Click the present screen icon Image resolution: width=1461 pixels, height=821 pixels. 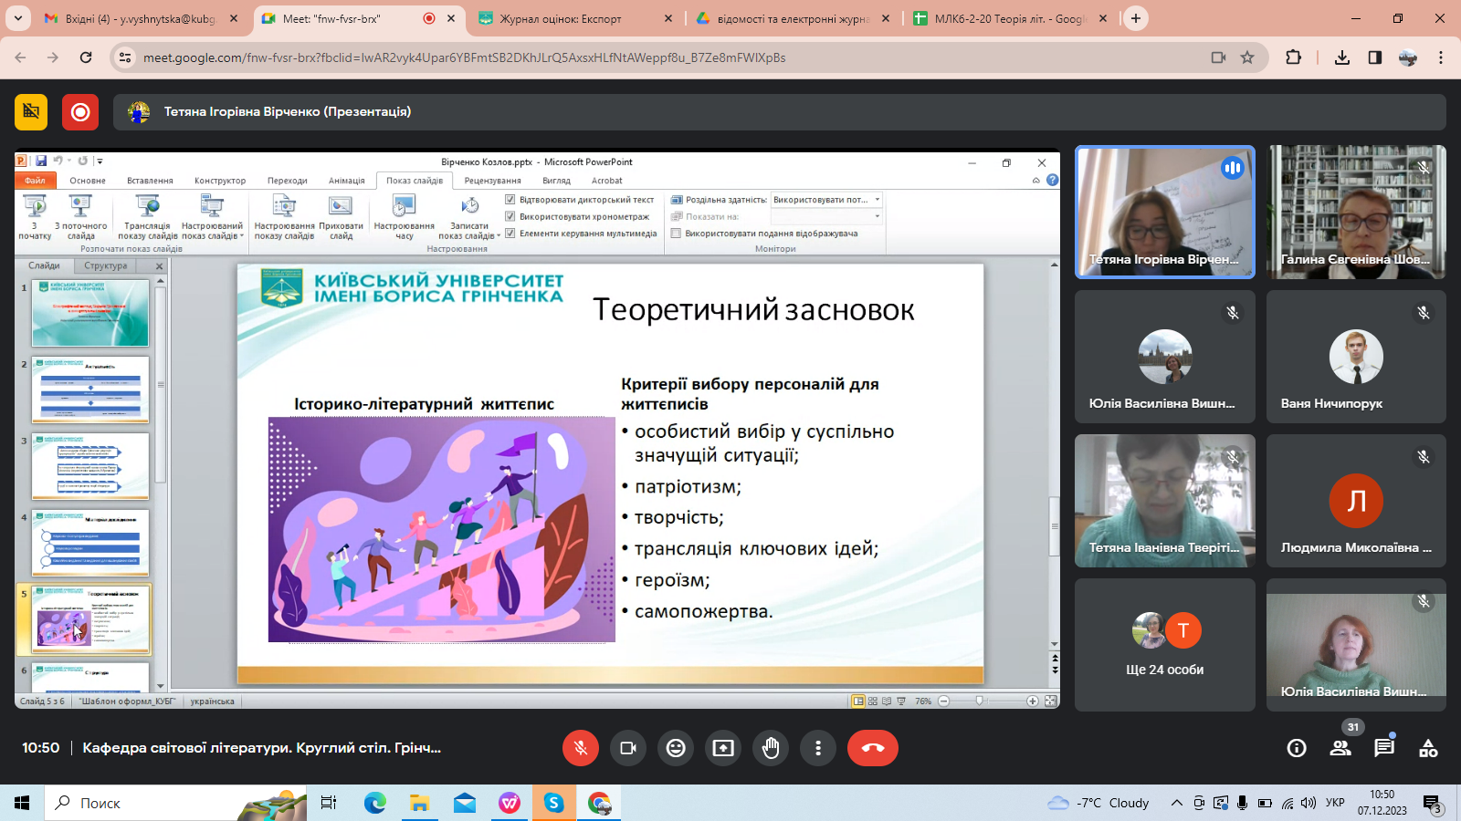pos(723,748)
